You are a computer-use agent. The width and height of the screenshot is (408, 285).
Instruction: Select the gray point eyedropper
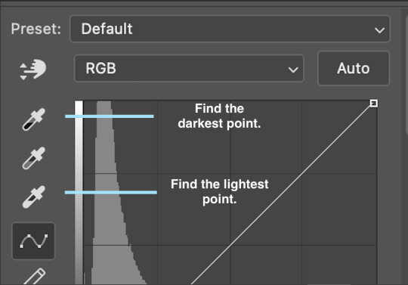point(33,158)
